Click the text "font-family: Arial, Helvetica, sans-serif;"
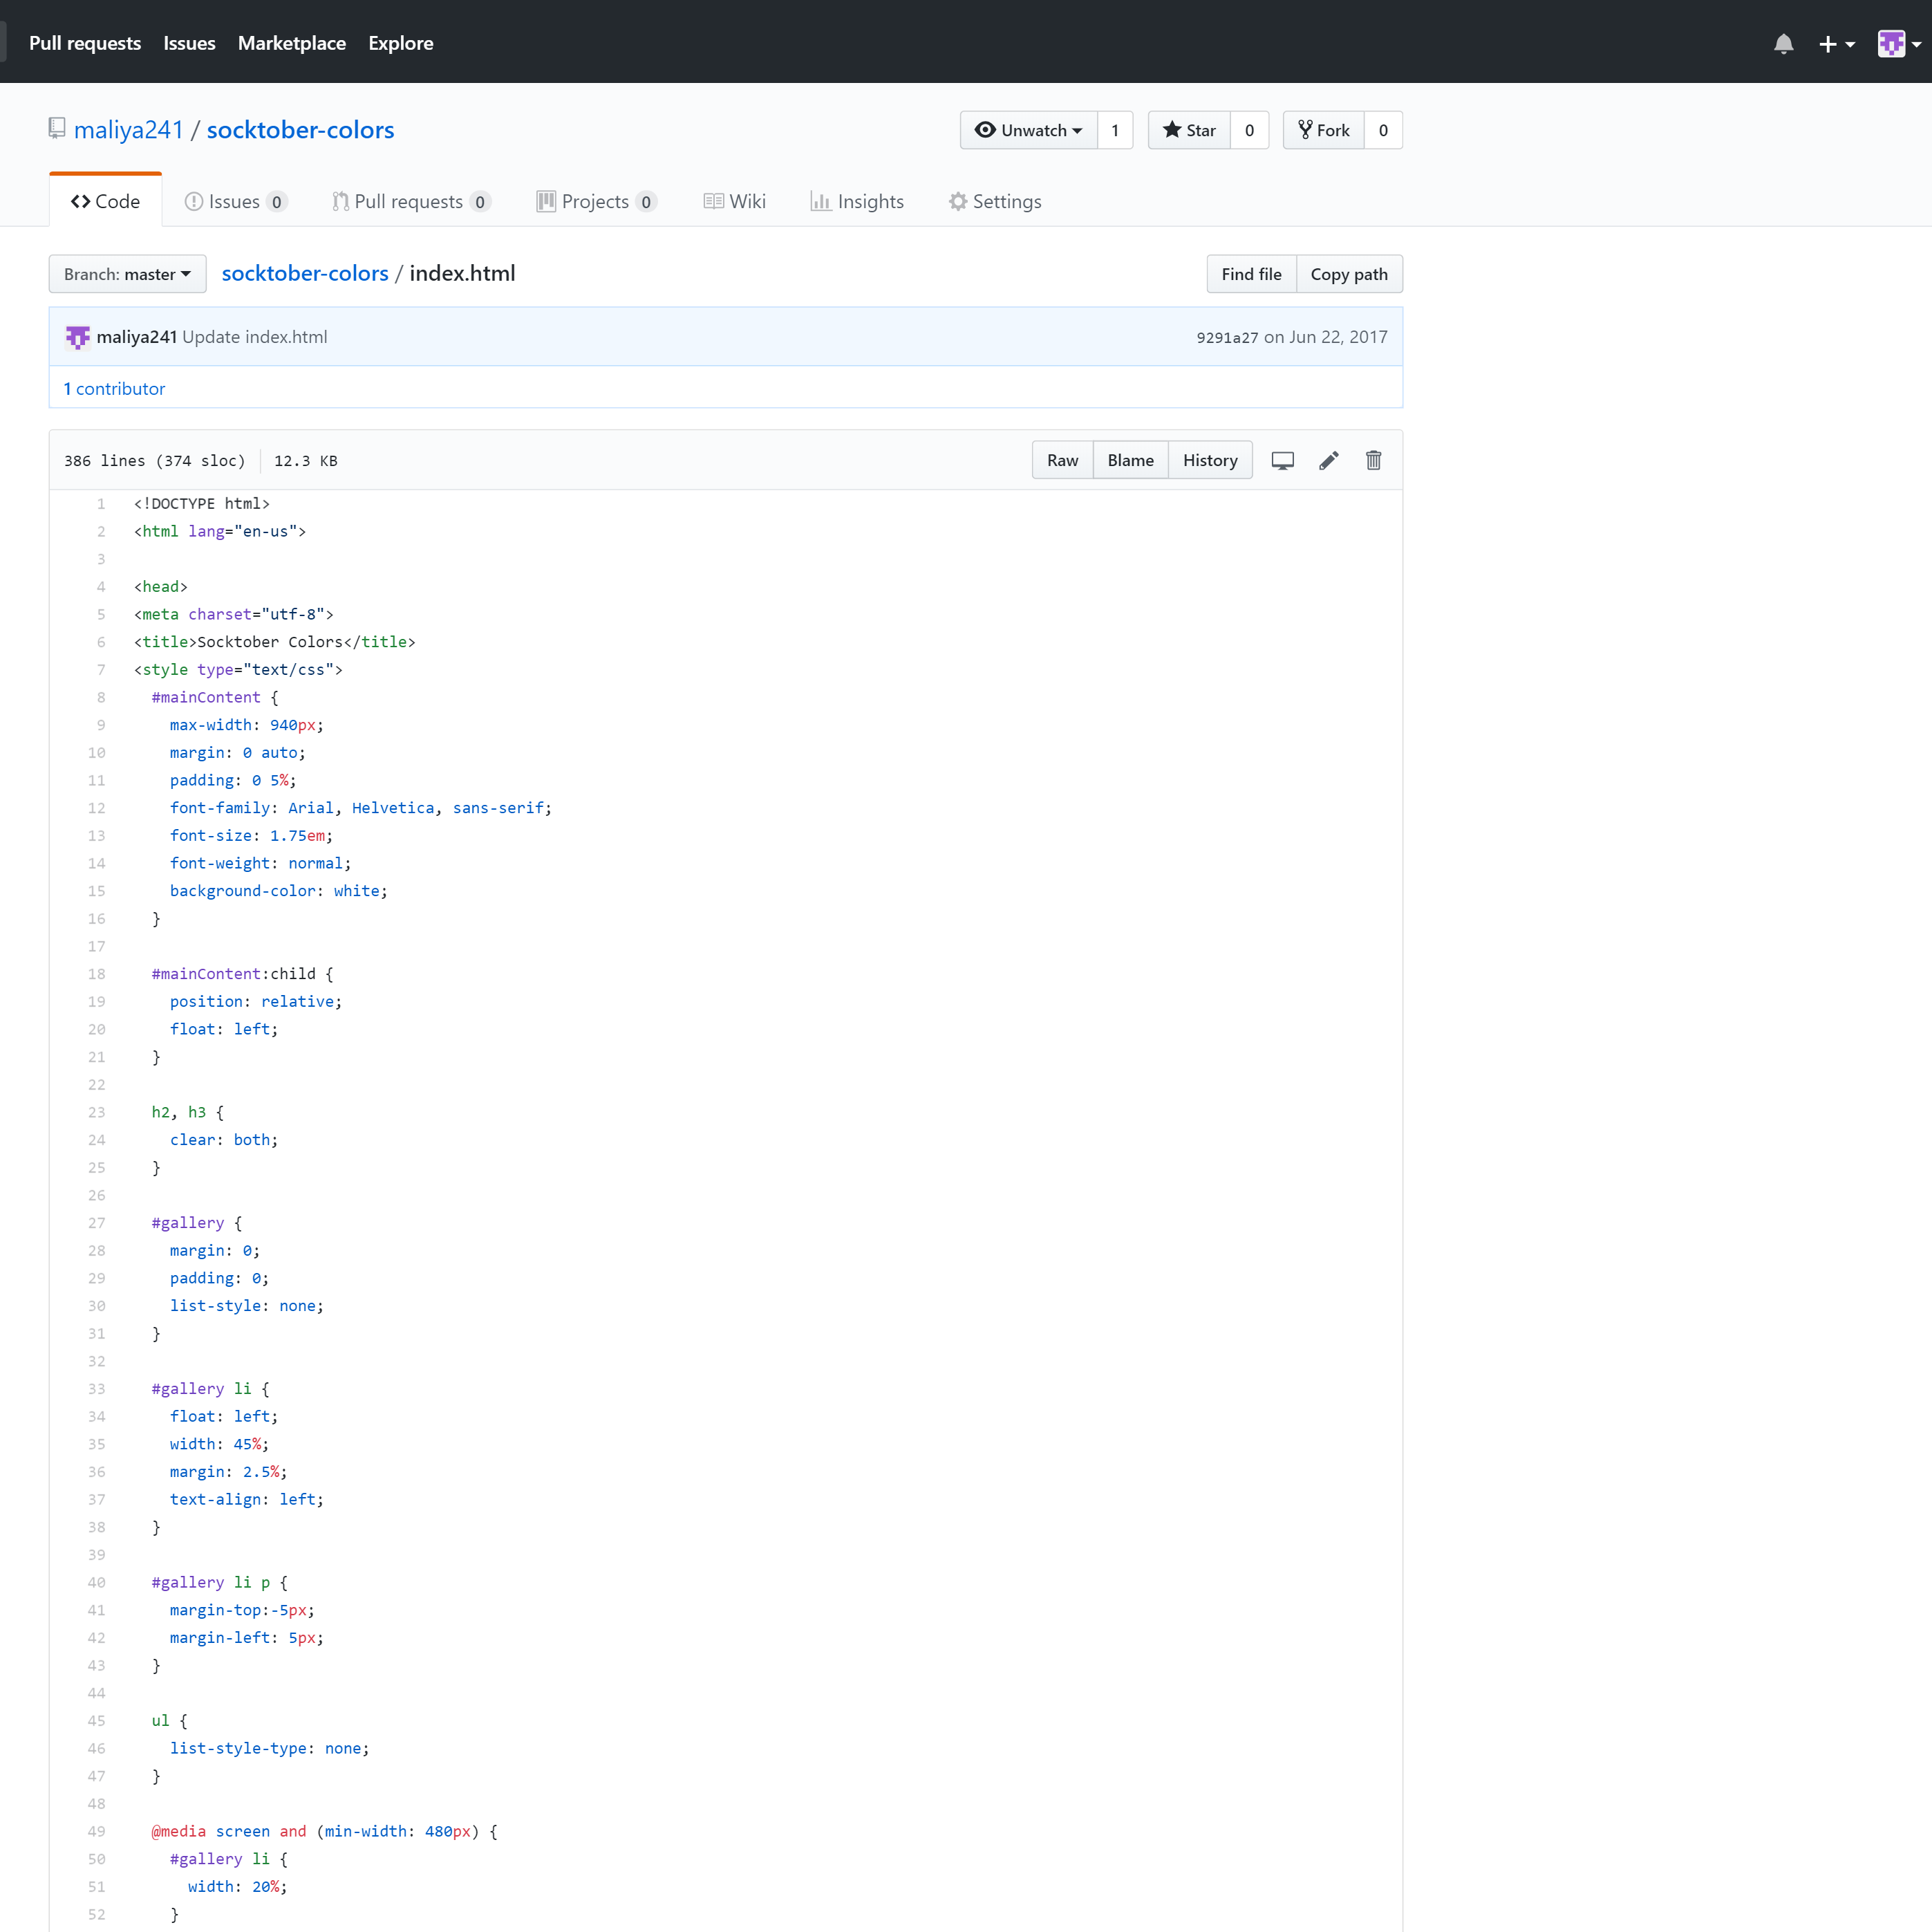 [361, 808]
